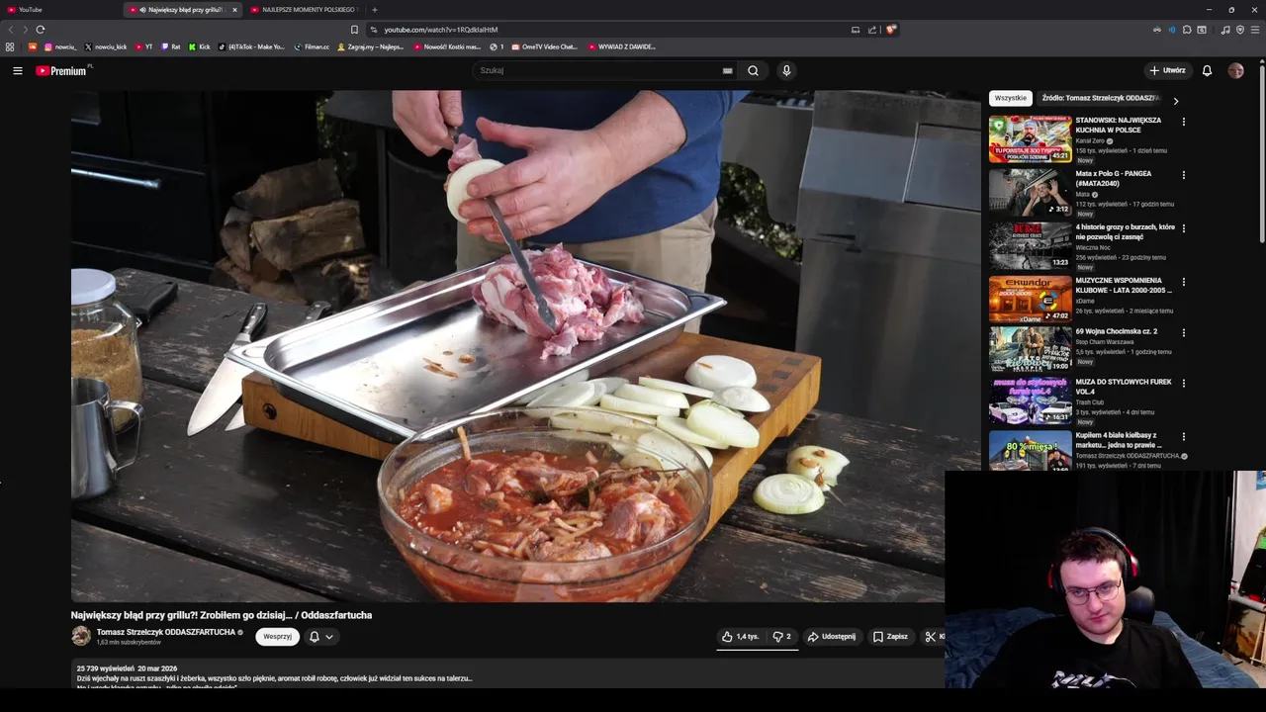Bookmark this page via bookmark icon
Screen dimensions: 1266x712
[x=354, y=30]
